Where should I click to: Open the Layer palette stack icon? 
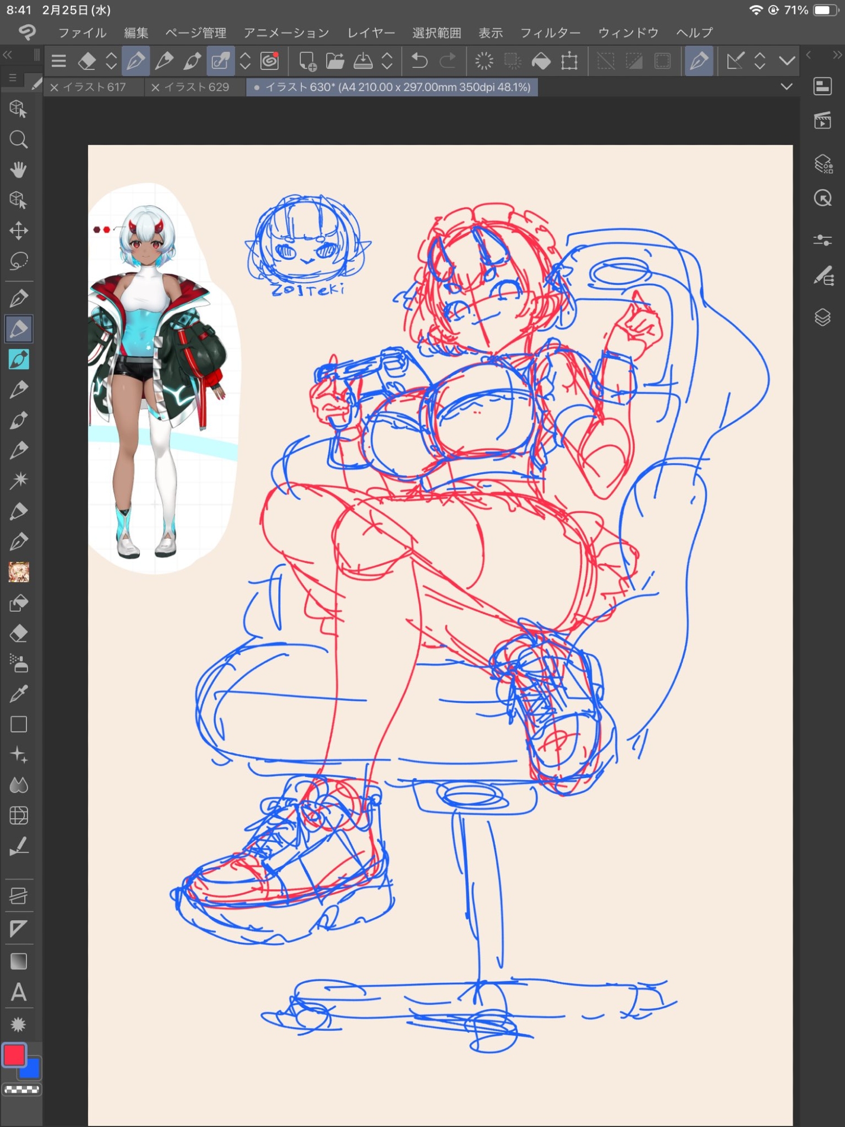click(x=822, y=317)
